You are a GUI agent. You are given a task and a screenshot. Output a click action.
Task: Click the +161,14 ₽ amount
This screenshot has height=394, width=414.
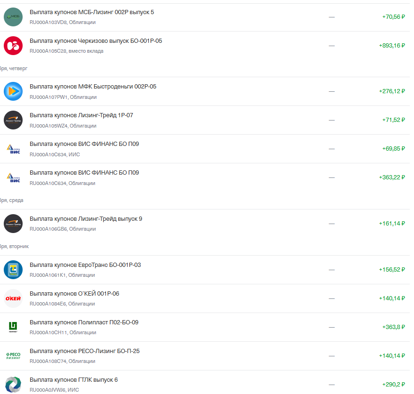click(392, 224)
